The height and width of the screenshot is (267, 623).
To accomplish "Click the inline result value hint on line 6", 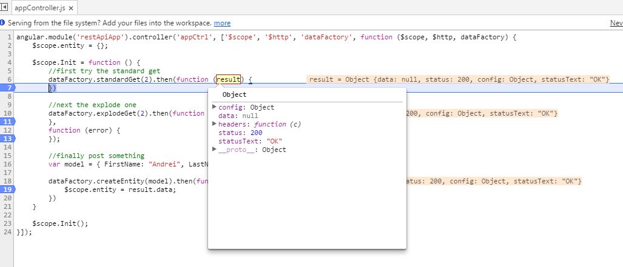I will click(x=458, y=79).
